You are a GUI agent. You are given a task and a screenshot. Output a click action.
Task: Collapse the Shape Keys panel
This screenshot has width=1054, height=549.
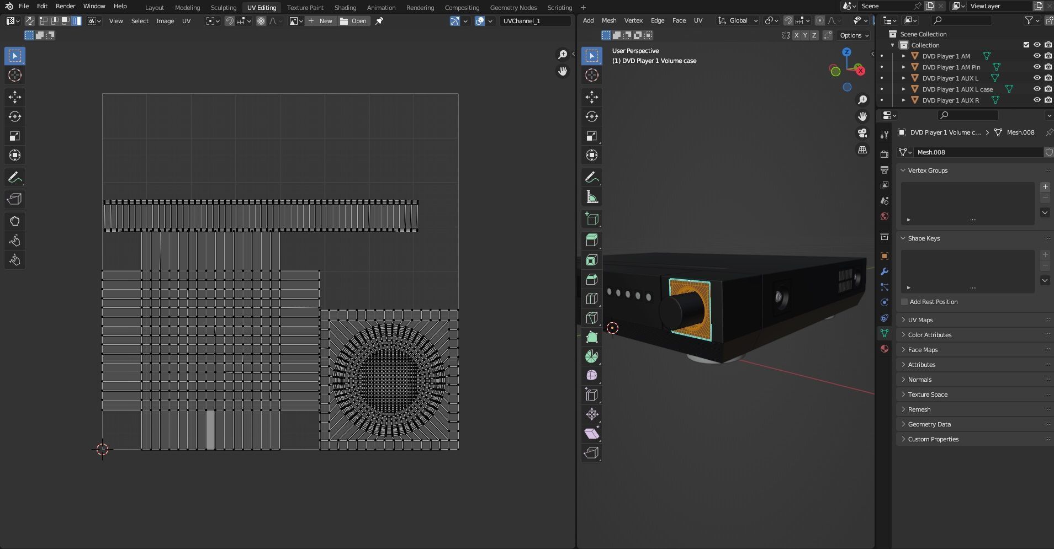(974, 238)
